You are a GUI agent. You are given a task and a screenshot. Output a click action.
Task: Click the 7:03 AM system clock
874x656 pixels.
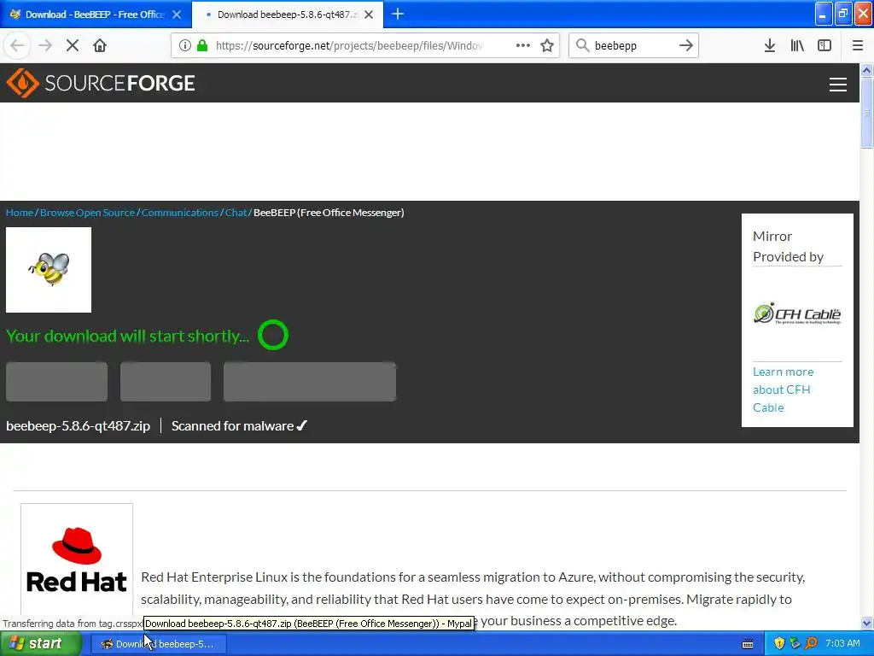tap(842, 644)
